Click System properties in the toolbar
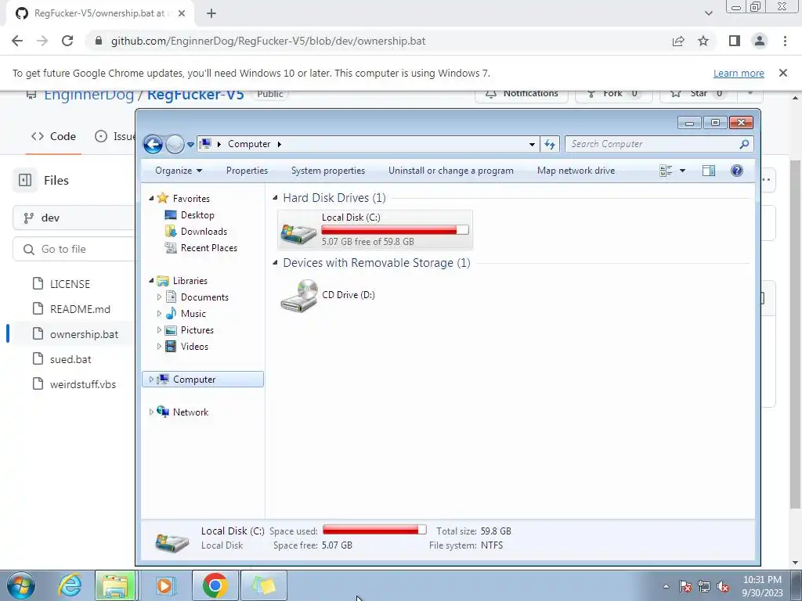Screen dimensions: 802x601 328,171
